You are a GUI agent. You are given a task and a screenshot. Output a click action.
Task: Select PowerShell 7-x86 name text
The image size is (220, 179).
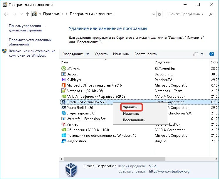point(80,107)
